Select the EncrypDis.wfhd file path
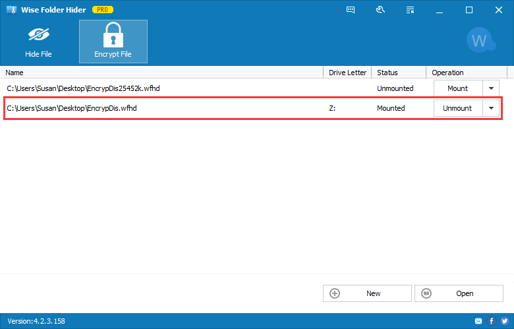 click(x=72, y=108)
